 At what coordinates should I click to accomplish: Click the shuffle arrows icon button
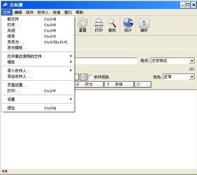83,77
